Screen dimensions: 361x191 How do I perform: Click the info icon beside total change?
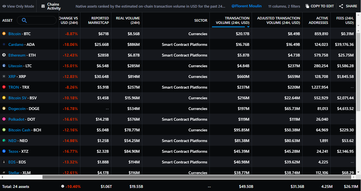click(x=62, y=186)
